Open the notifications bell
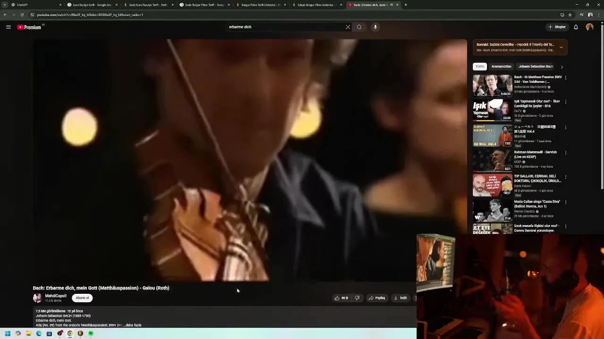This screenshot has width=604, height=339. click(x=576, y=27)
